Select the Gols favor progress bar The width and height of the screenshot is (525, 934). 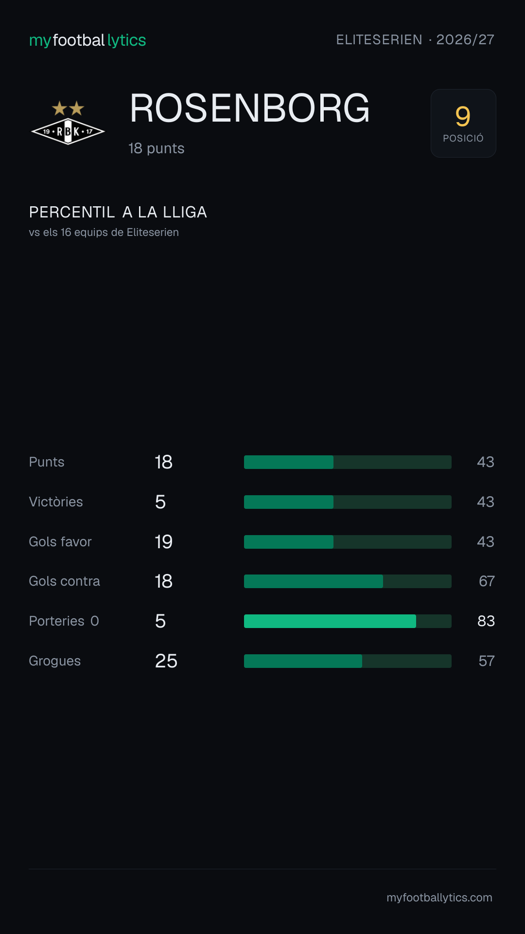(x=348, y=542)
